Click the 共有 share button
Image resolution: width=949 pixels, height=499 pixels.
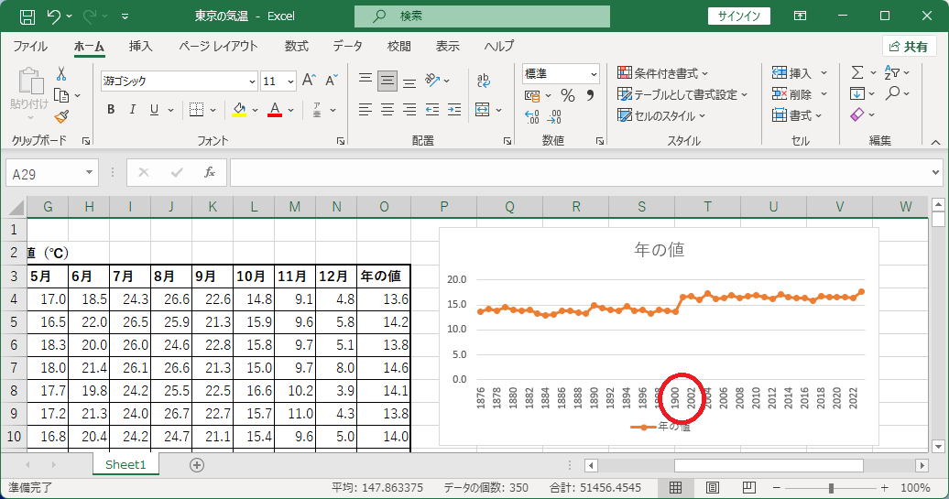coord(909,47)
